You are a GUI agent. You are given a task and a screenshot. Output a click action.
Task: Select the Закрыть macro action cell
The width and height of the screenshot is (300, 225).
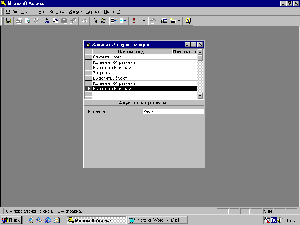pyautogui.click(x=132, y=73)
